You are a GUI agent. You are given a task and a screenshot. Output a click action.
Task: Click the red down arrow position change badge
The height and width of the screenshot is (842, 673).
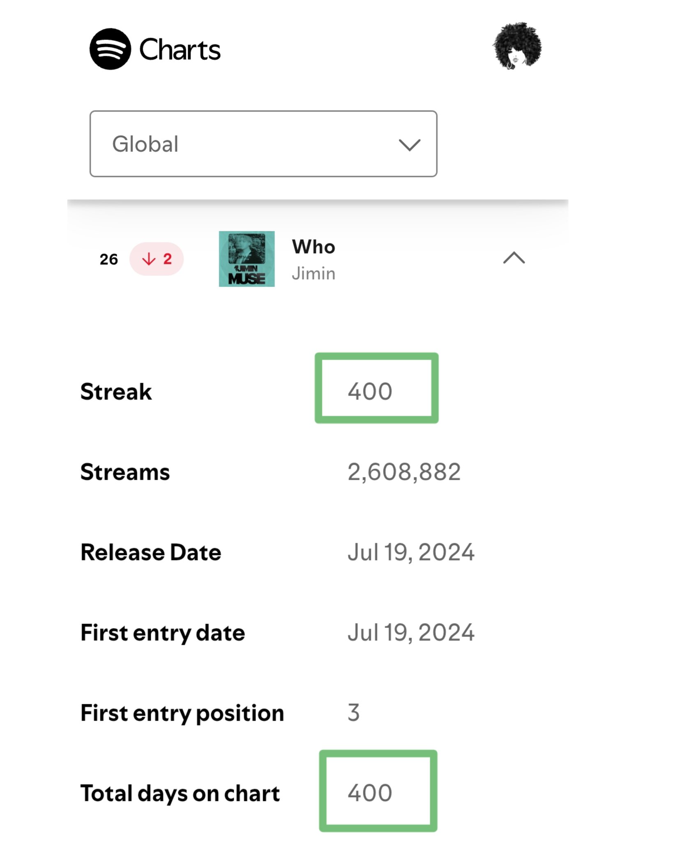tap(157, 259)
